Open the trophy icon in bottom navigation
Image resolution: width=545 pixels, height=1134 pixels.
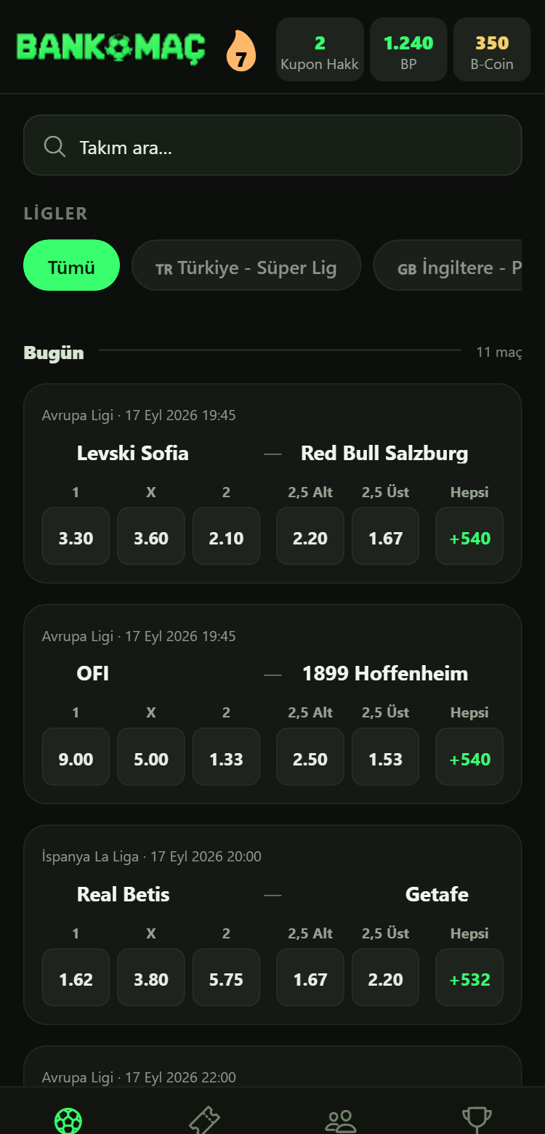pyautogui.click(x=477, y=1120)
